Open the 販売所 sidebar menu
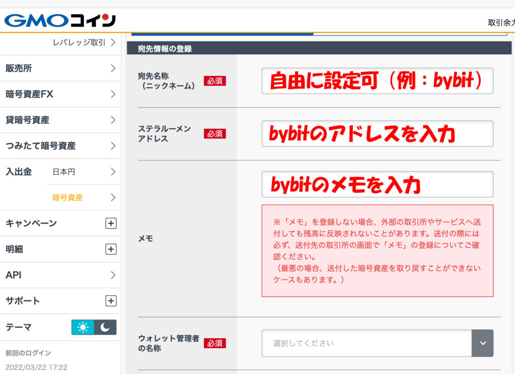 [60, 68]
